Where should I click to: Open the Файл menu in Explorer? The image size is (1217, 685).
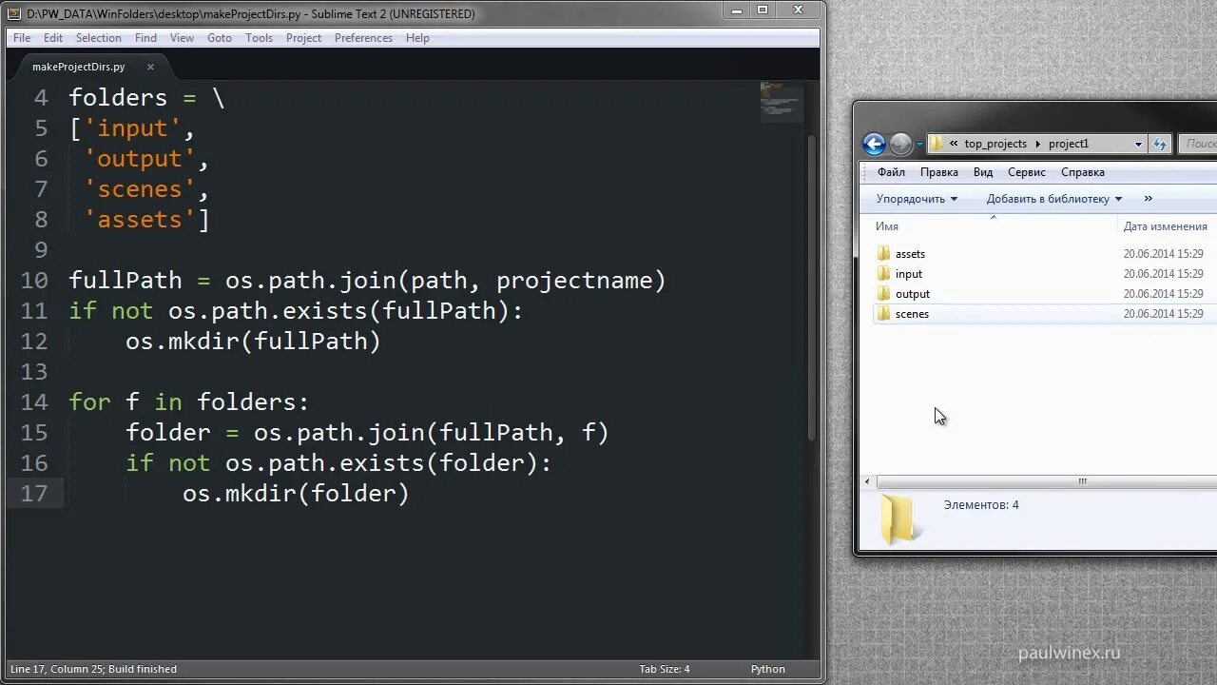pyautogui.click(x=891, y=172)
